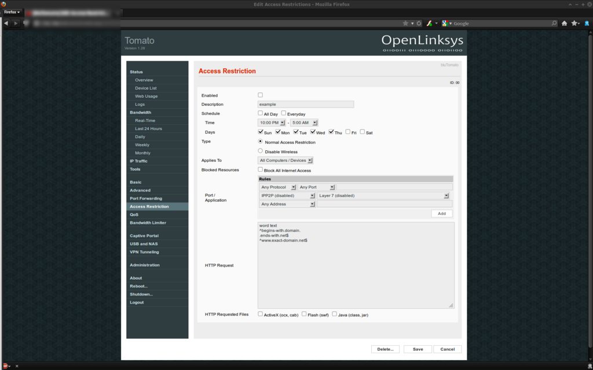Click the browser back arrow button
Image resolution: width=593 pixels, height=370 pixels.
[x=6, y=23]
